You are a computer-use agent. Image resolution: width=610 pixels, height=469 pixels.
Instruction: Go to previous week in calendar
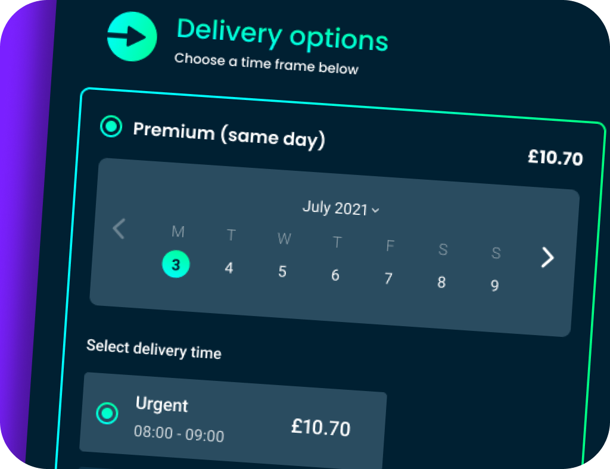[x=119, y=229]
